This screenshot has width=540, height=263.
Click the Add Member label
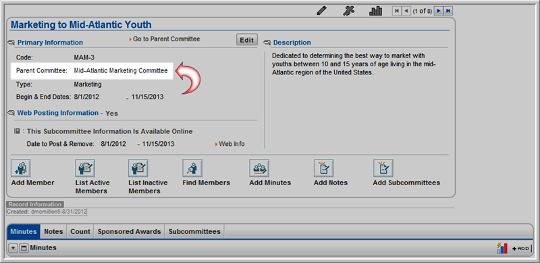click(x=32, y=183)
